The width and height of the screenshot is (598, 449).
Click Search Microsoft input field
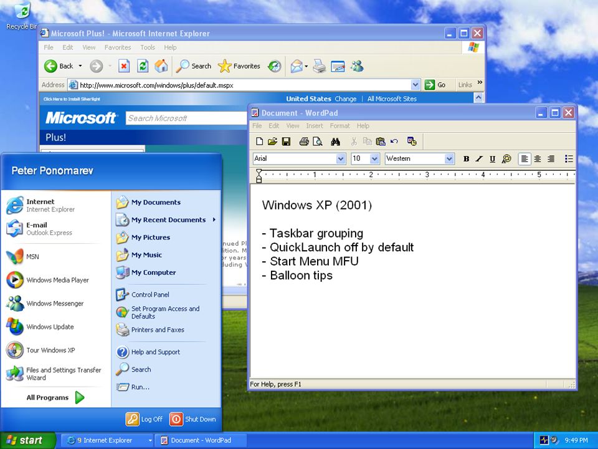pos(186,118)
